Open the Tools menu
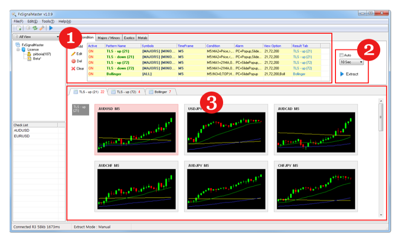 48,22
